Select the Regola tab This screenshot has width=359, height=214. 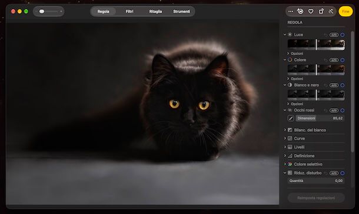pyautogui.click(x=103, y=11)
